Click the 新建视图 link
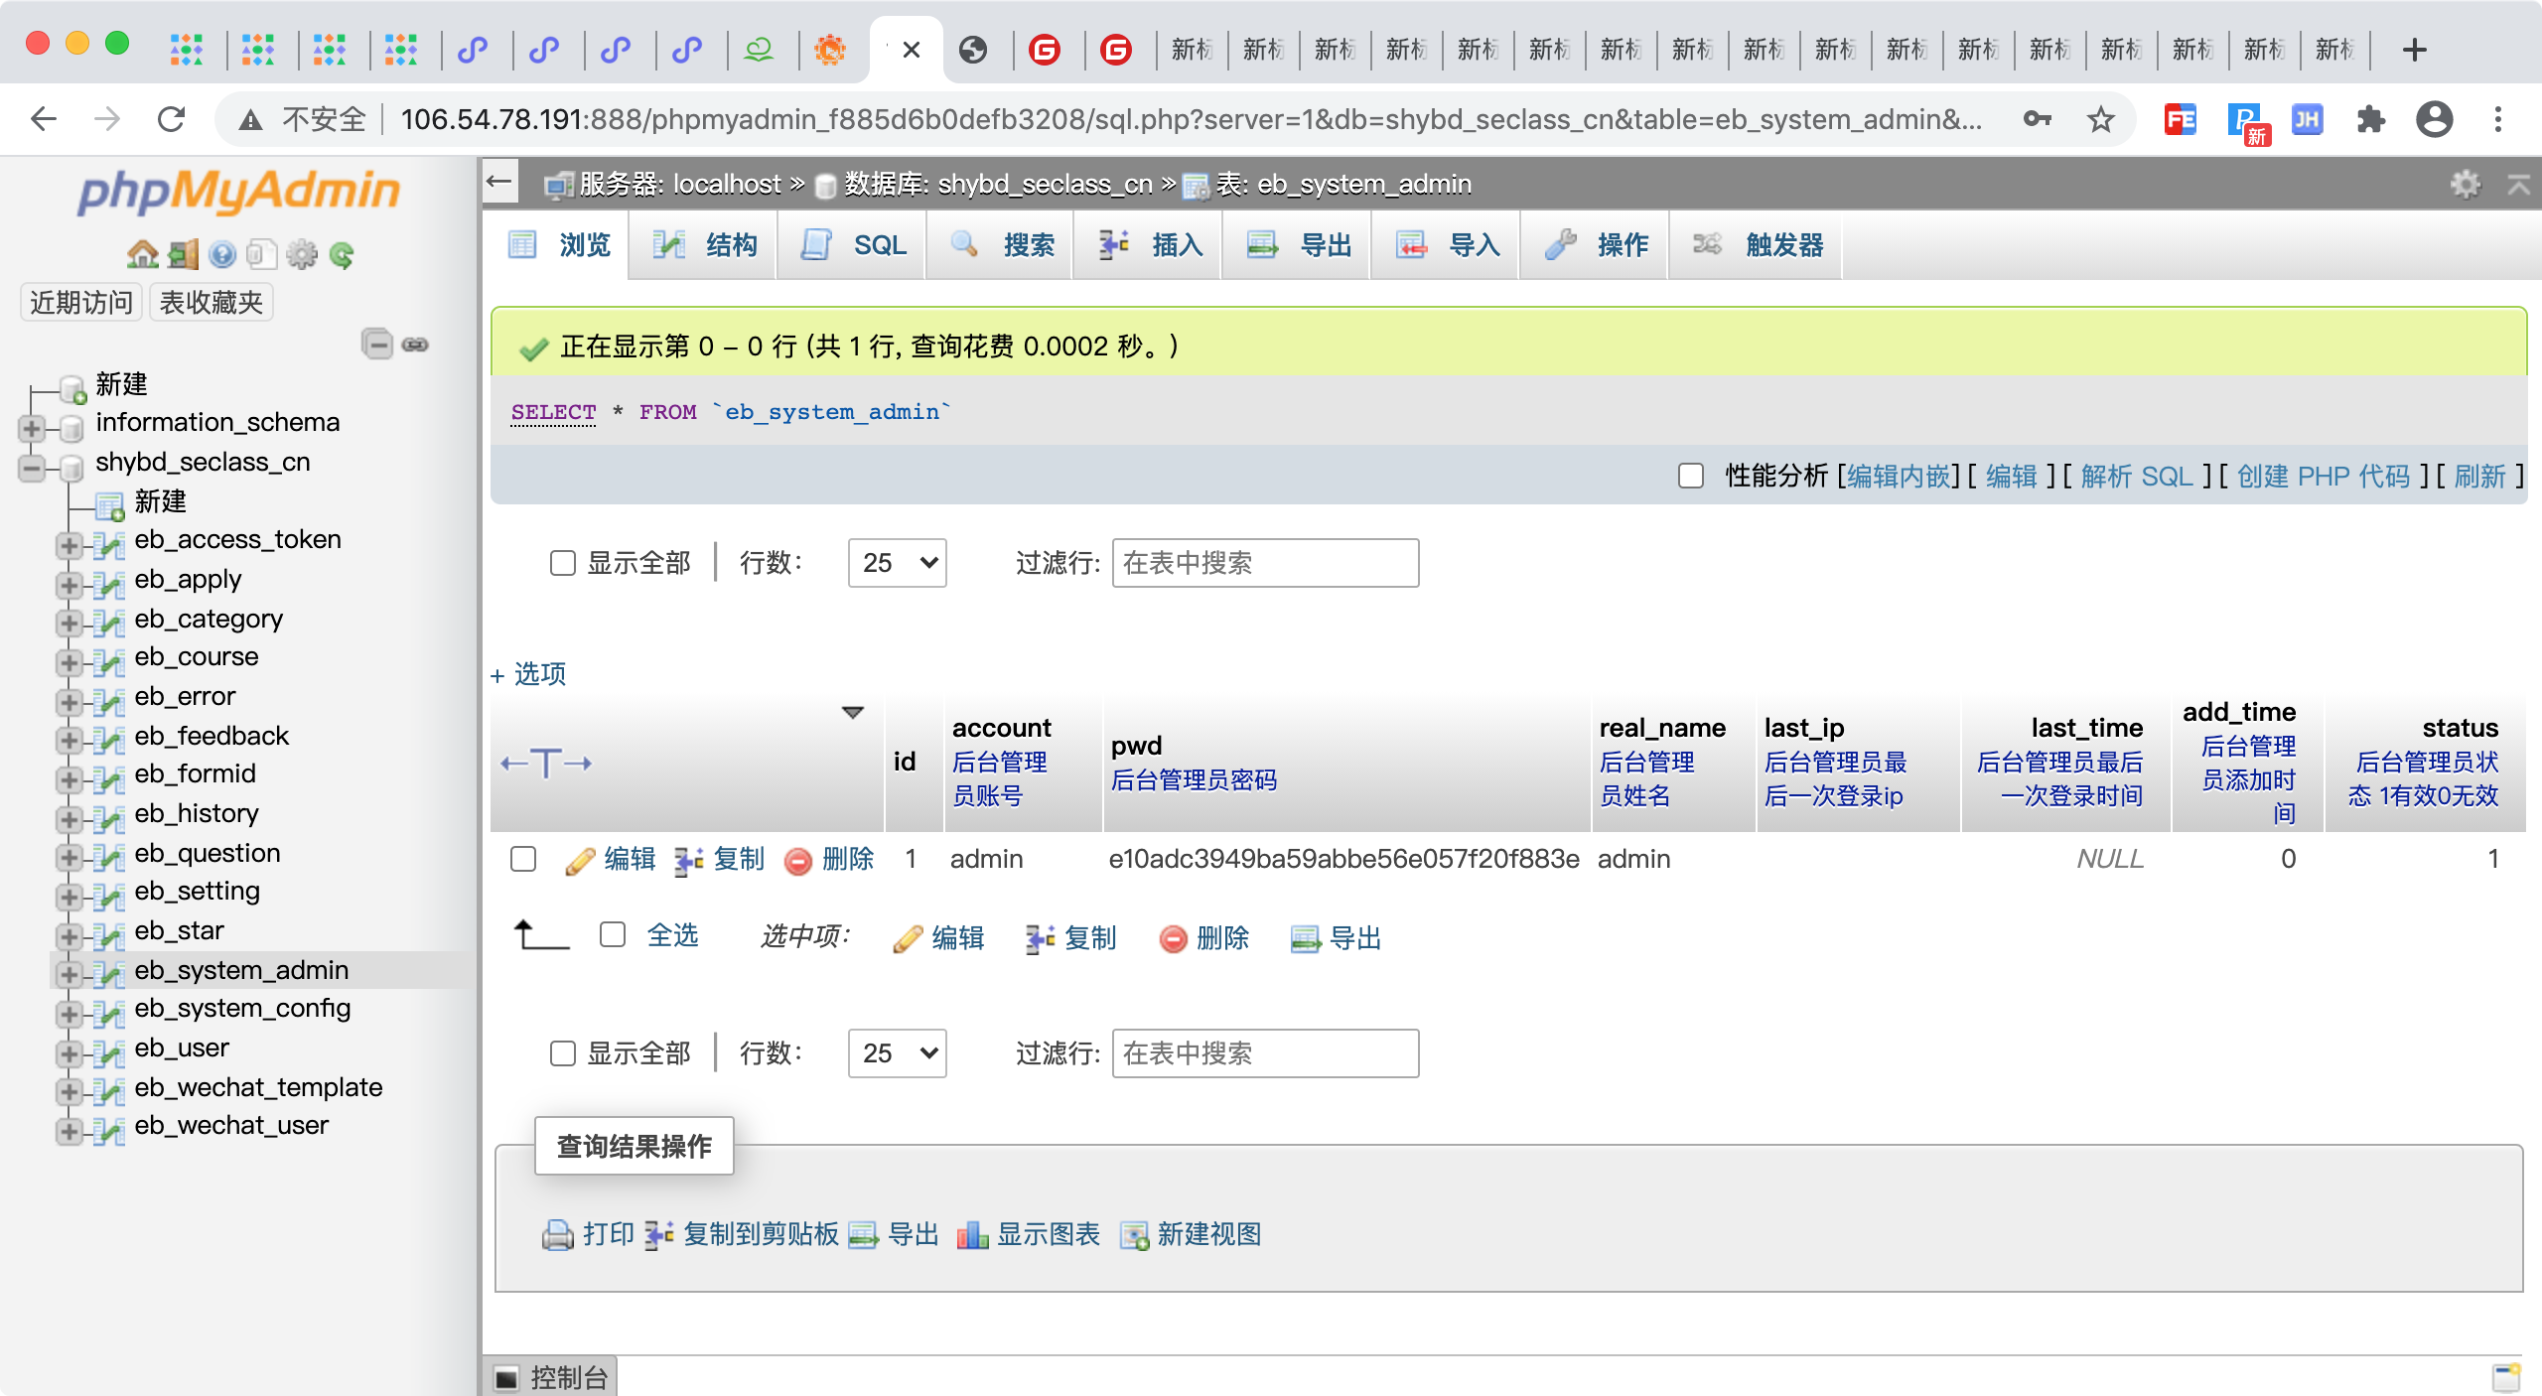 [1208, 1234]
